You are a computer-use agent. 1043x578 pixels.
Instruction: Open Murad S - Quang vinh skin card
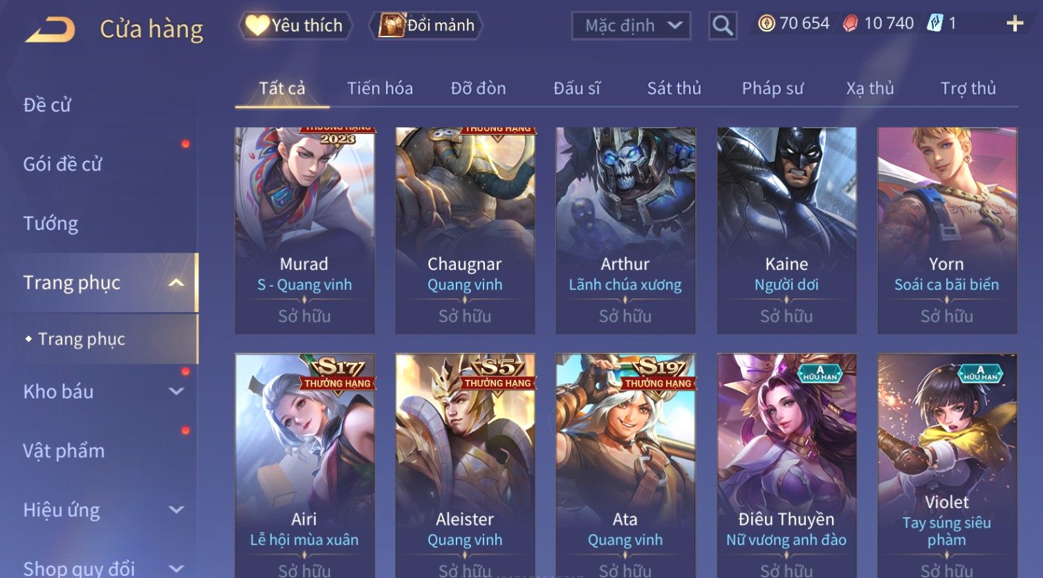pos(304,230)
